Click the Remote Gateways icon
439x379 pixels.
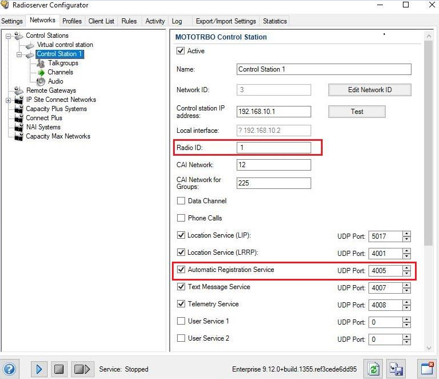(19, 90)
